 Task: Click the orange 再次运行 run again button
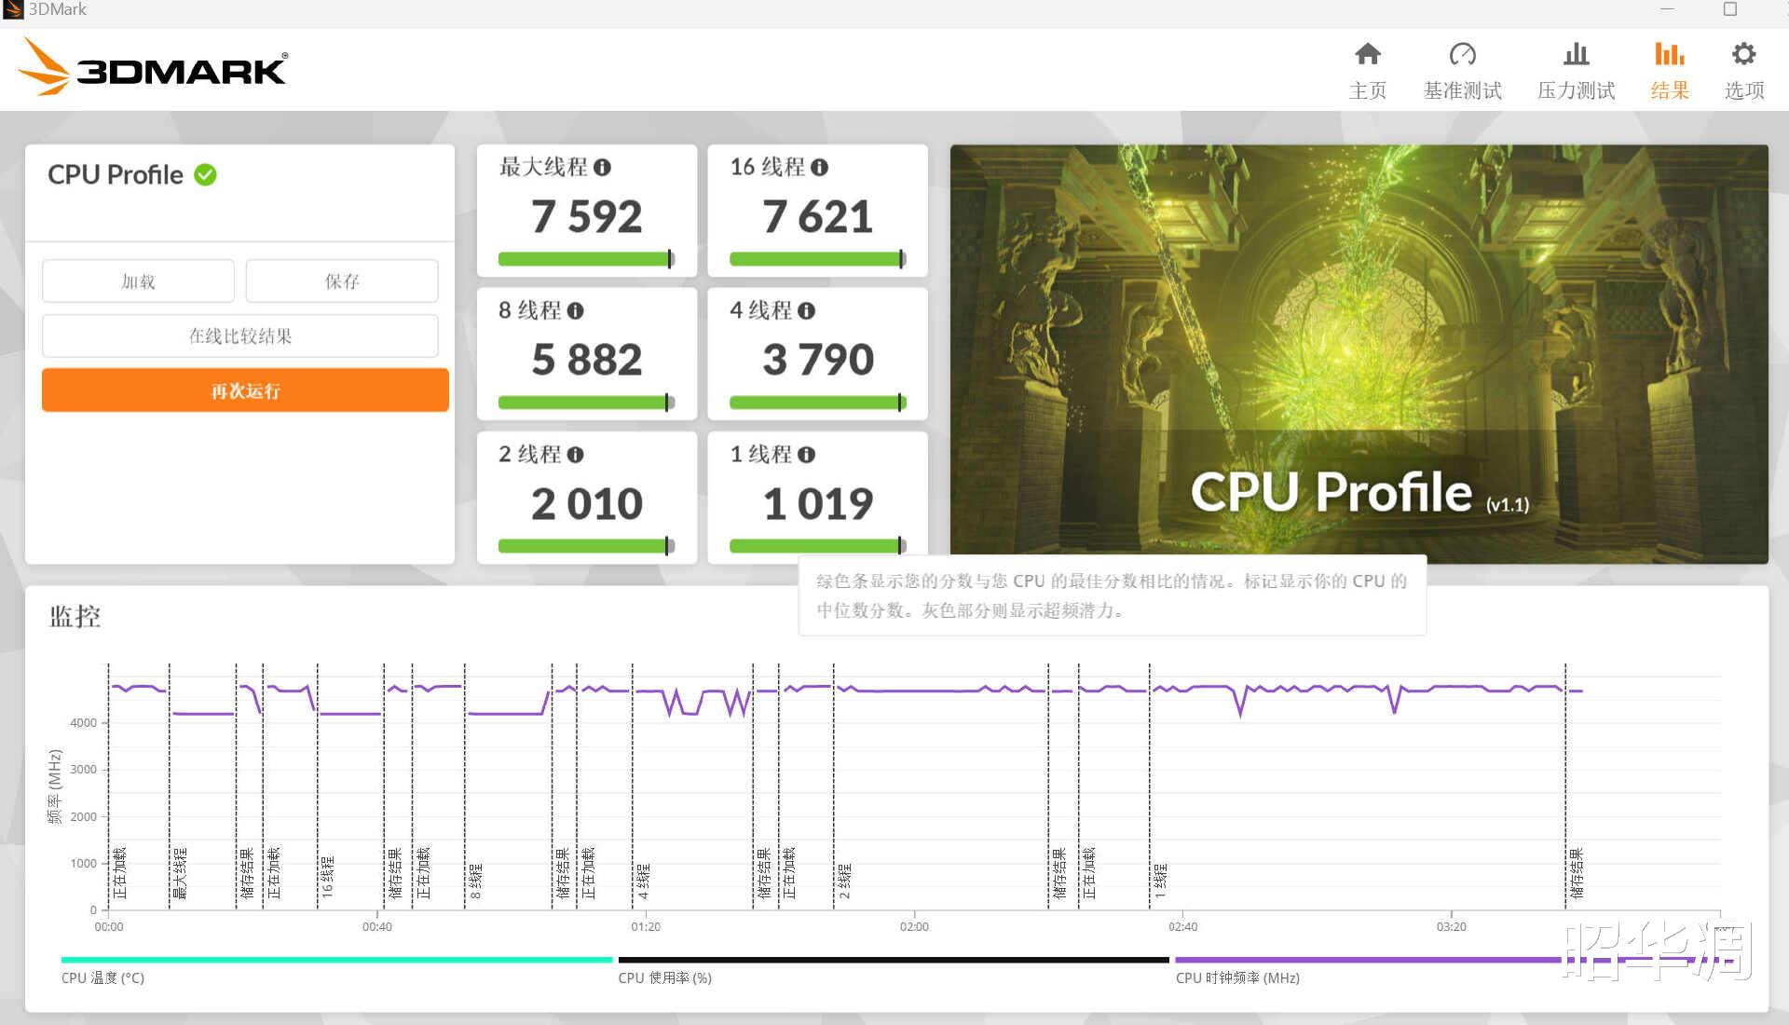(x=245, y=390)
